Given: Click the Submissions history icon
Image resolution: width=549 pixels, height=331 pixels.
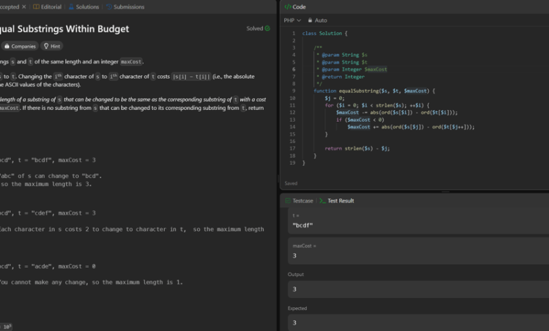Looking at the screenshot, I should [109, 6].
